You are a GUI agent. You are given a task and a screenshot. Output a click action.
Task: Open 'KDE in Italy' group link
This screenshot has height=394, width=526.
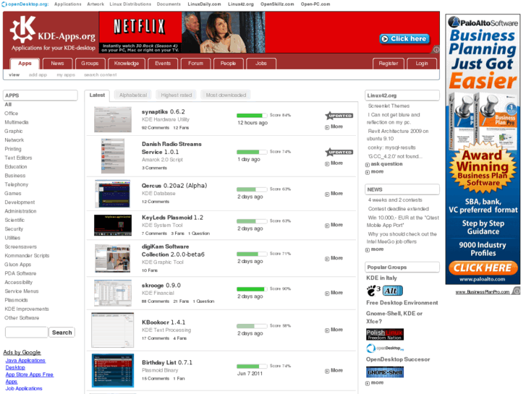[381, 278]
